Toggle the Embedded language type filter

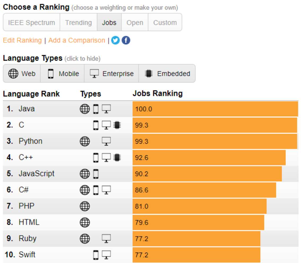tap(167, 73)
